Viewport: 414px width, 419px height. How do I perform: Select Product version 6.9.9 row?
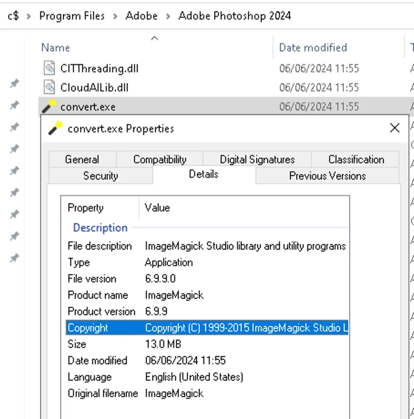coord(207,312)
